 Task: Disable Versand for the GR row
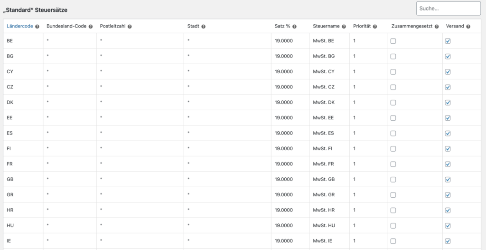pos(448,195)
